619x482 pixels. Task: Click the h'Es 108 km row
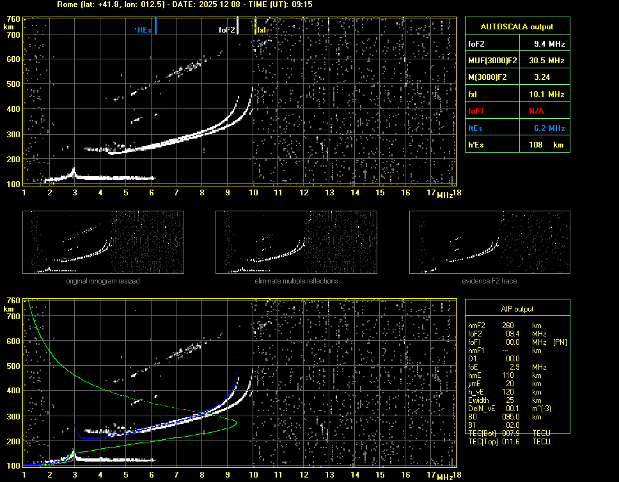[x=517, y=144]
